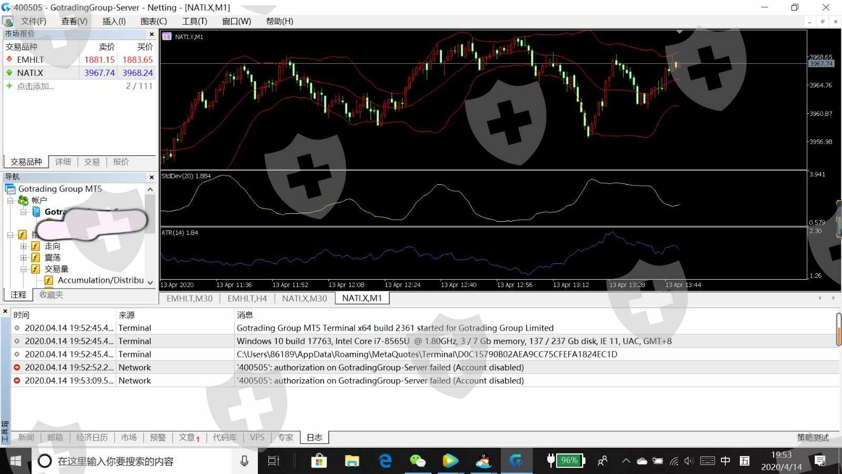Expand the Oscillators indicators folder
The height and width of the screenshot is (474, 842).
point(23,258)
